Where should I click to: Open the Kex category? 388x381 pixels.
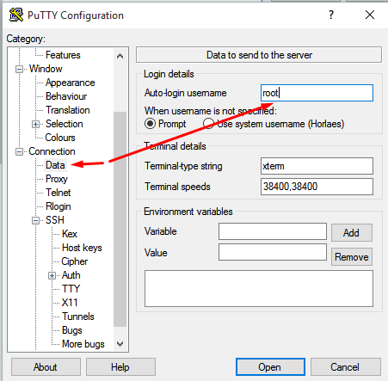click(70, 234)
